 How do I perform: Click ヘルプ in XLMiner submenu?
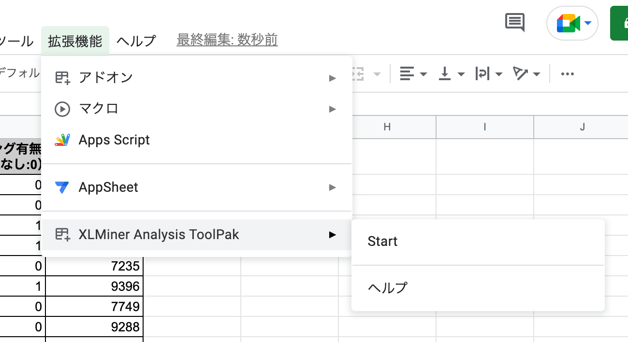(x=478, y=288)
